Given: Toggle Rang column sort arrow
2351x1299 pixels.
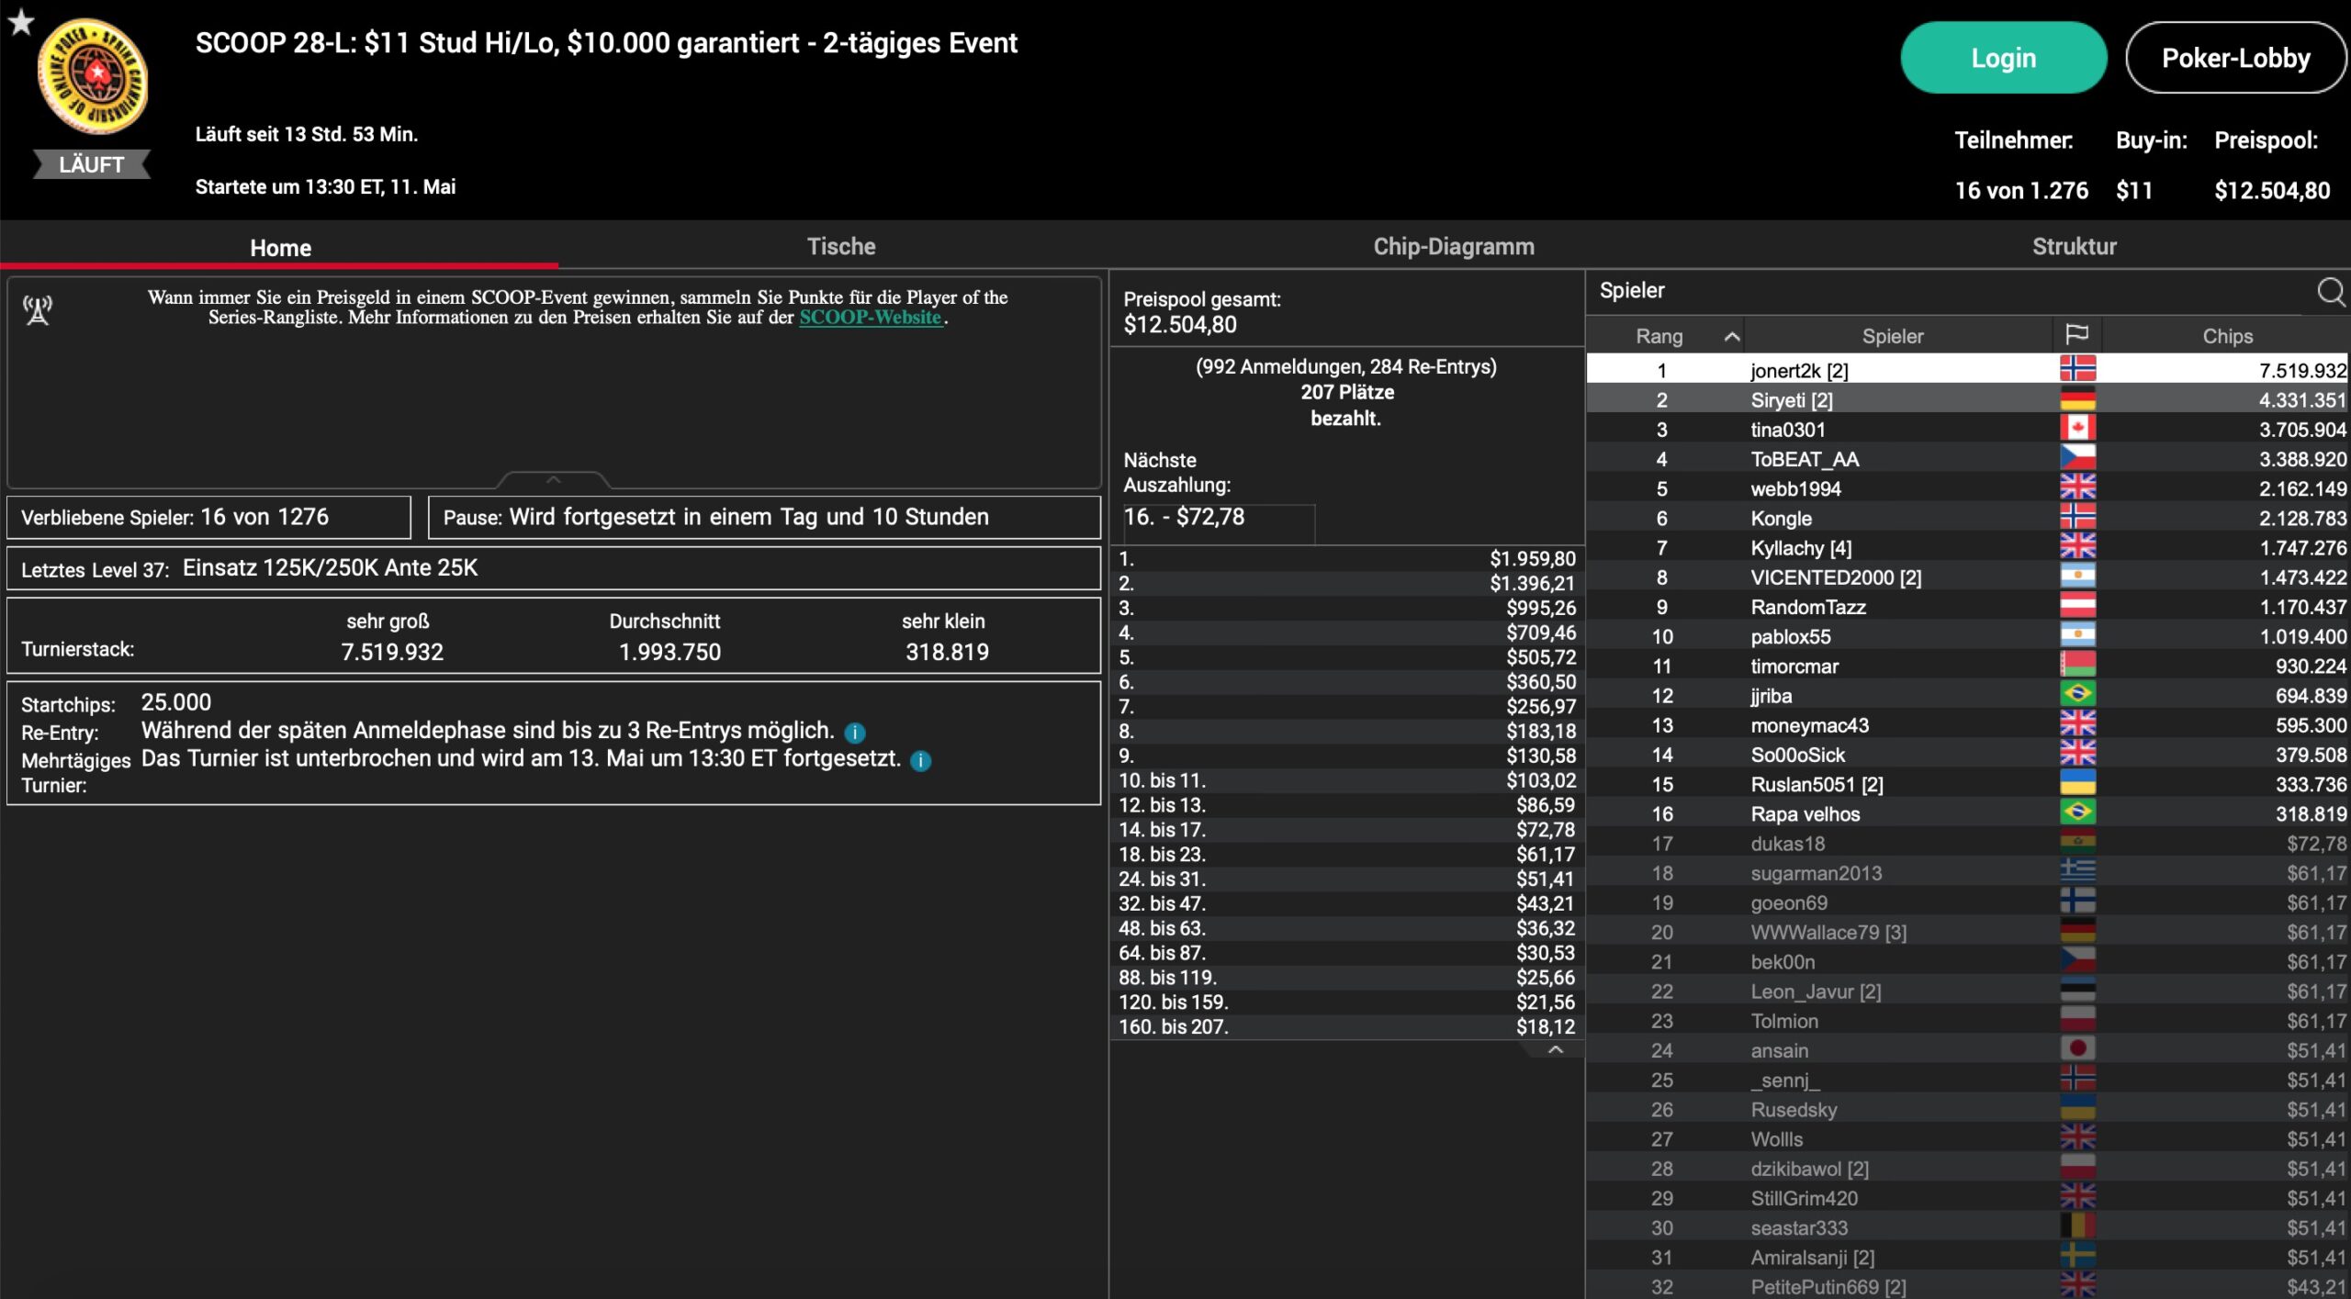Looking at the screenshot, I should [x=1731, y=336].
